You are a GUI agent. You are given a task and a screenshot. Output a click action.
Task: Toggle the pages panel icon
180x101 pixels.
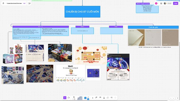(x=29, y=3)
